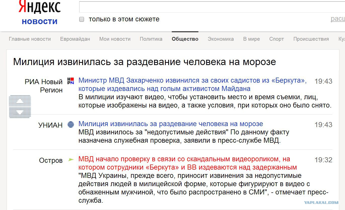Go to the Политика section
The image size is (345, 210).
pyautogui.click(x=151, y=39)
